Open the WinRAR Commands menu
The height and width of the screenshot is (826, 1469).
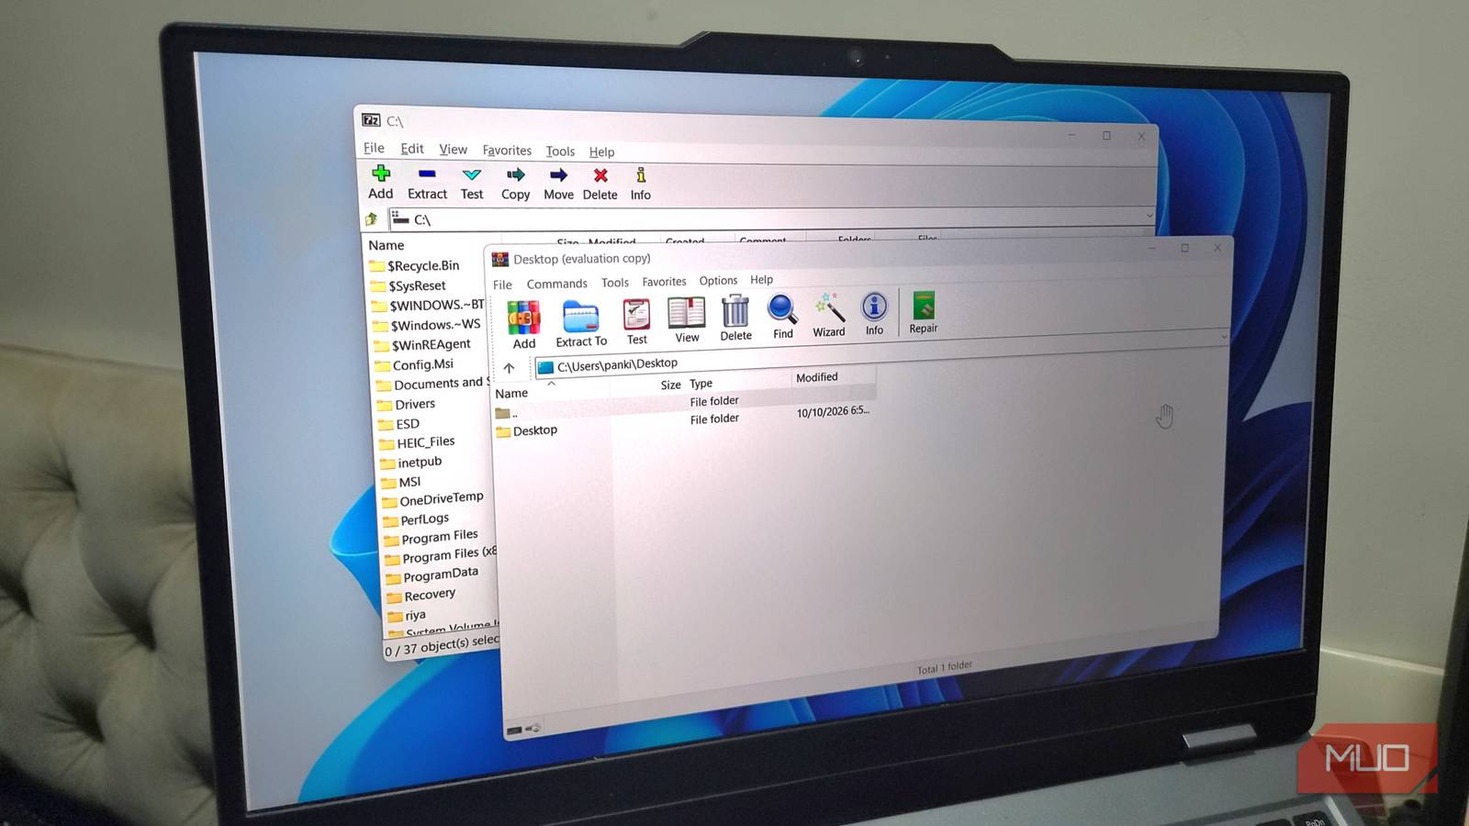pyautogui.click(x=556, y=284)
